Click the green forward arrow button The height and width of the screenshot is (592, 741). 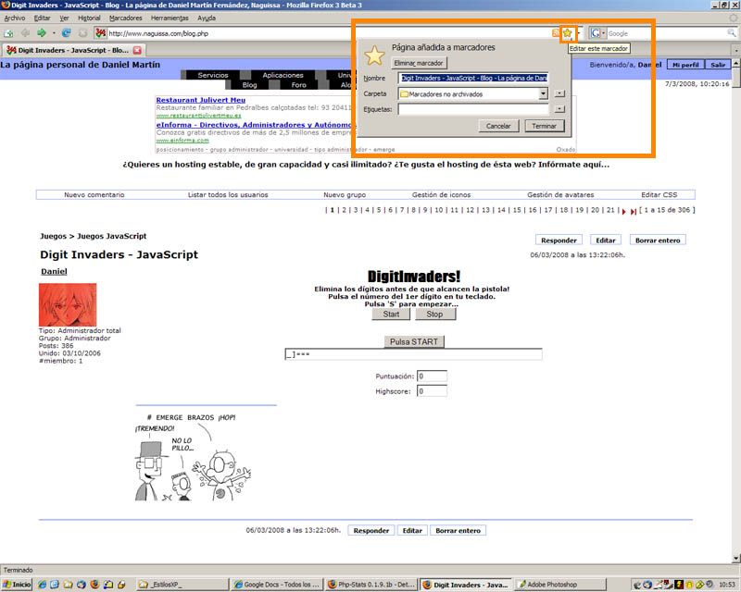click(42, 32)
